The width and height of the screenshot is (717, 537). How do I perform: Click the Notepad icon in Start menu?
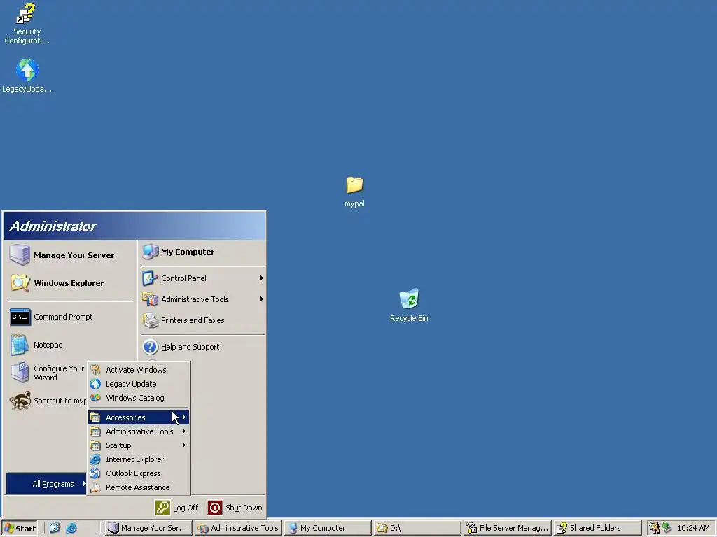coord(20,345)
